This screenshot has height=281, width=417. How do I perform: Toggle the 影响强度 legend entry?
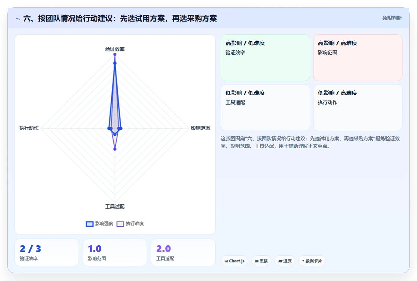(99, 224)
